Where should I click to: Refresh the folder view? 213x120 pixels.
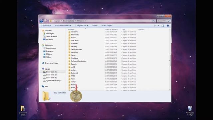[154, 21]
